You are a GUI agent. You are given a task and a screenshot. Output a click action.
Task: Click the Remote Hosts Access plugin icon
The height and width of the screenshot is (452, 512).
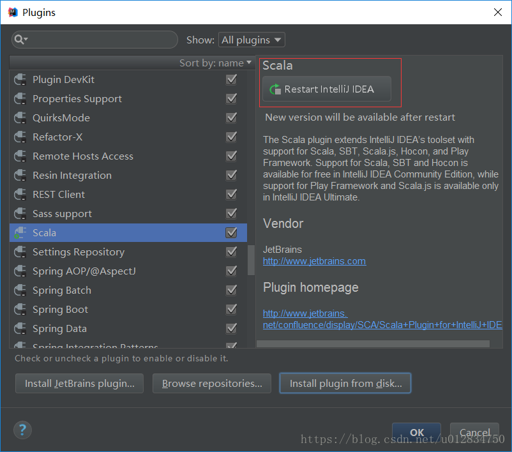(x=20, y=156)
